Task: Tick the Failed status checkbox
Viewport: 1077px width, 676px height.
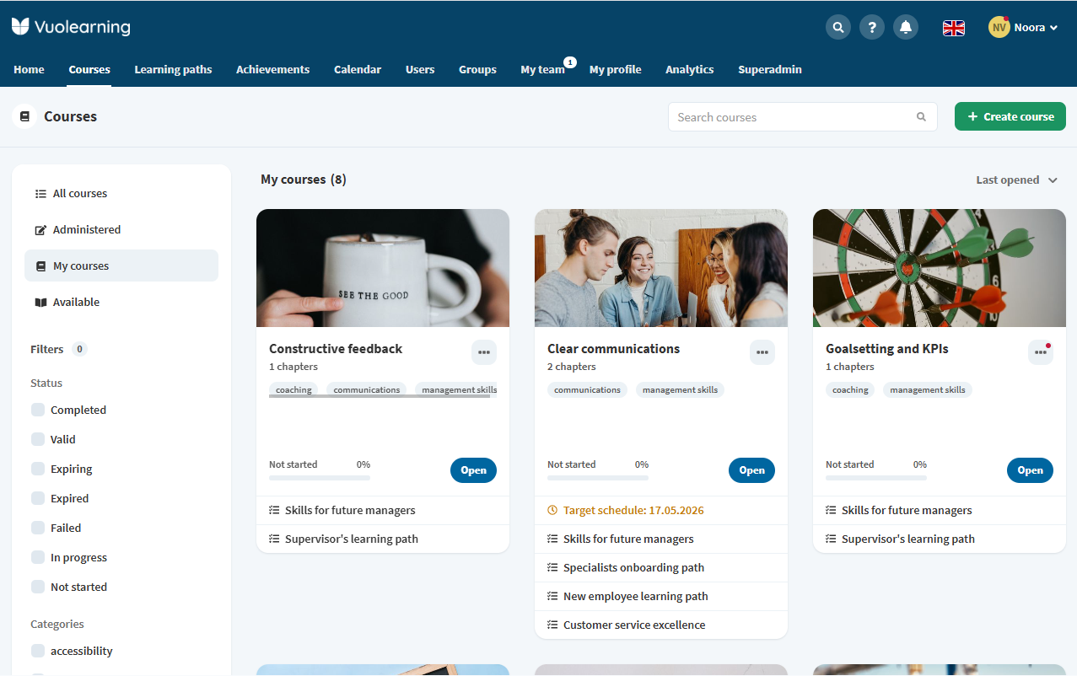Action: click(38, 528)
